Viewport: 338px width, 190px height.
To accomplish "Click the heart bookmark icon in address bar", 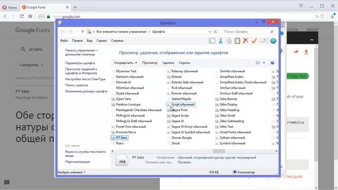I will (323, 16).
